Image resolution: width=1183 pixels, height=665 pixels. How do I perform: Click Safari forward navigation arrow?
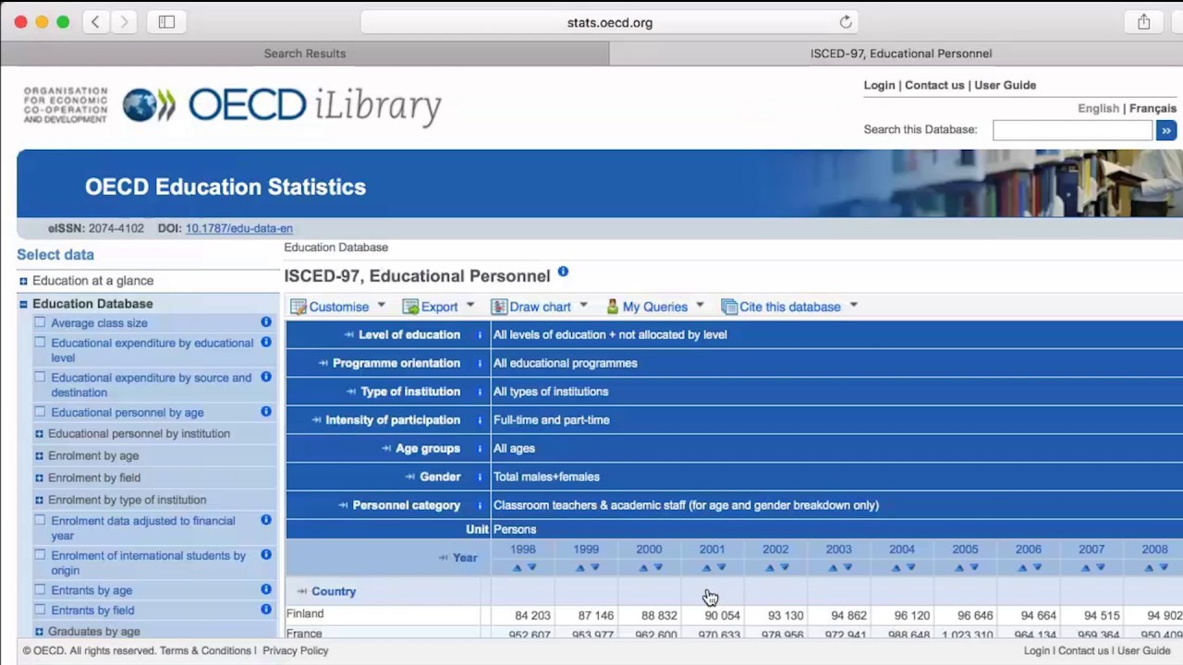pyautogui.click(x=124, y=22)
